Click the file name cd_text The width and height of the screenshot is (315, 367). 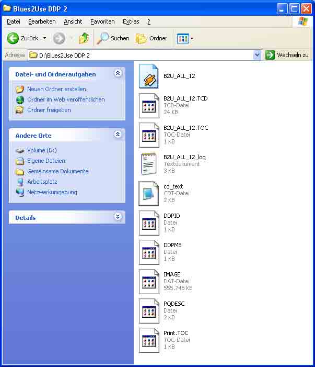coord(173,186)
